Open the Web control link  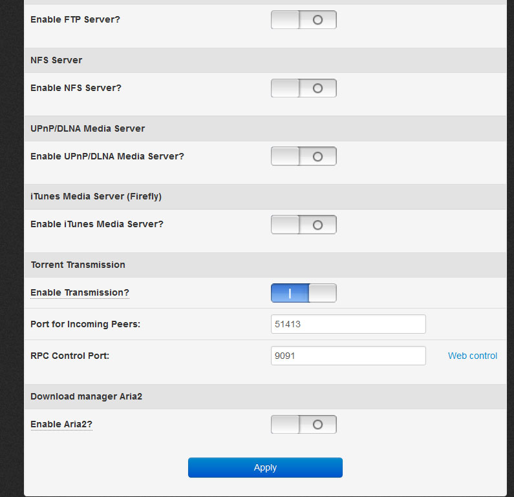pyautogui.click(x=473, y=356)
